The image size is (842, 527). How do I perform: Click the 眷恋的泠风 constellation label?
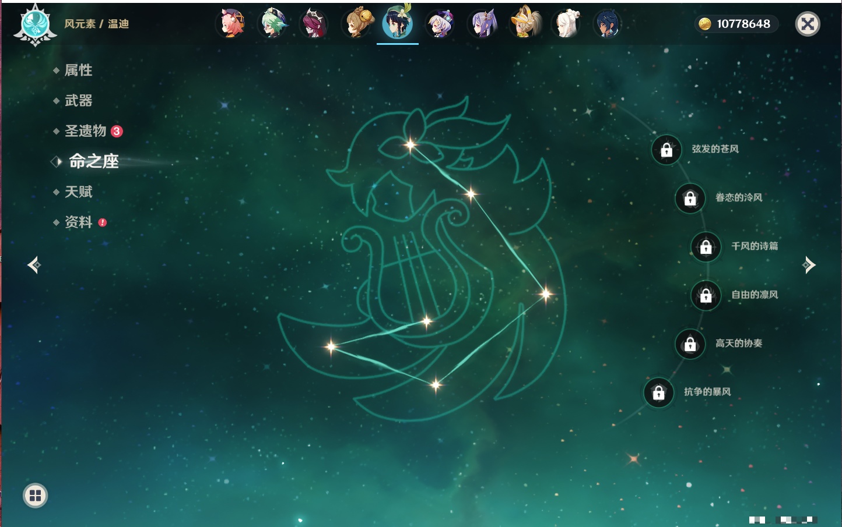(x=739, y=197)
